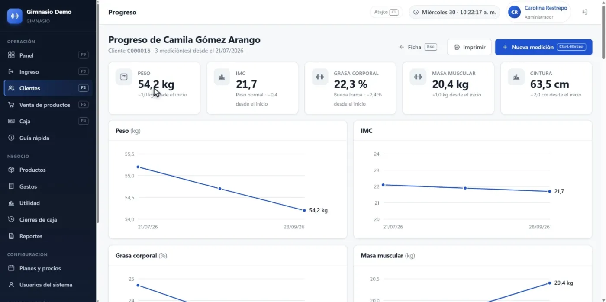Screen dimensions: 606x302
Task: Click the 54,2 kg data point on Peso chart
Action: point(304,210)
